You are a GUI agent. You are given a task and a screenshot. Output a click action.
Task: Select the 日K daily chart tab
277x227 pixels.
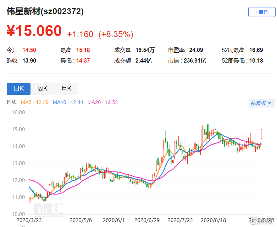tap(18, 89)
